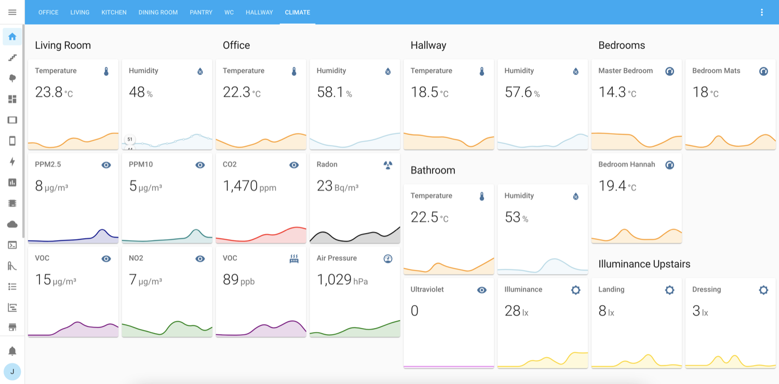This screenshot has height=384, width=779.
Task: Click the radiator icon on Office VOC card
Action: coord(294,258)
